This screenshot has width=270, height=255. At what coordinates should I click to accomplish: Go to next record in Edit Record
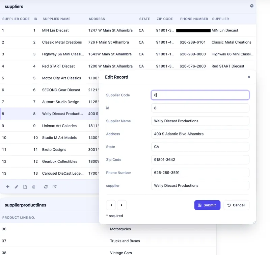(x=122, y=205)
